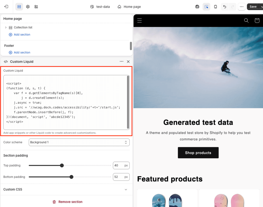Click the Home page house icon
Image resolution: width=263 pixels, height=207 pixels.
[x=119, y=7]
